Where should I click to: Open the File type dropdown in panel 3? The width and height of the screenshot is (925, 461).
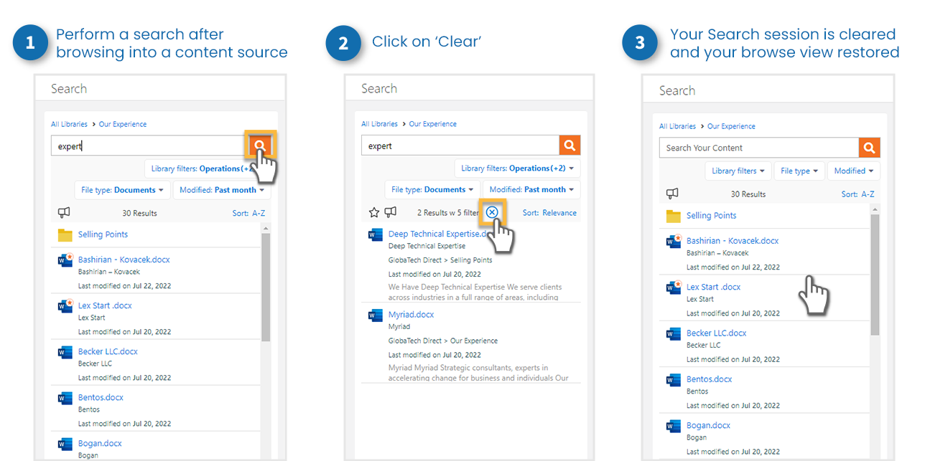coord(799,171)
